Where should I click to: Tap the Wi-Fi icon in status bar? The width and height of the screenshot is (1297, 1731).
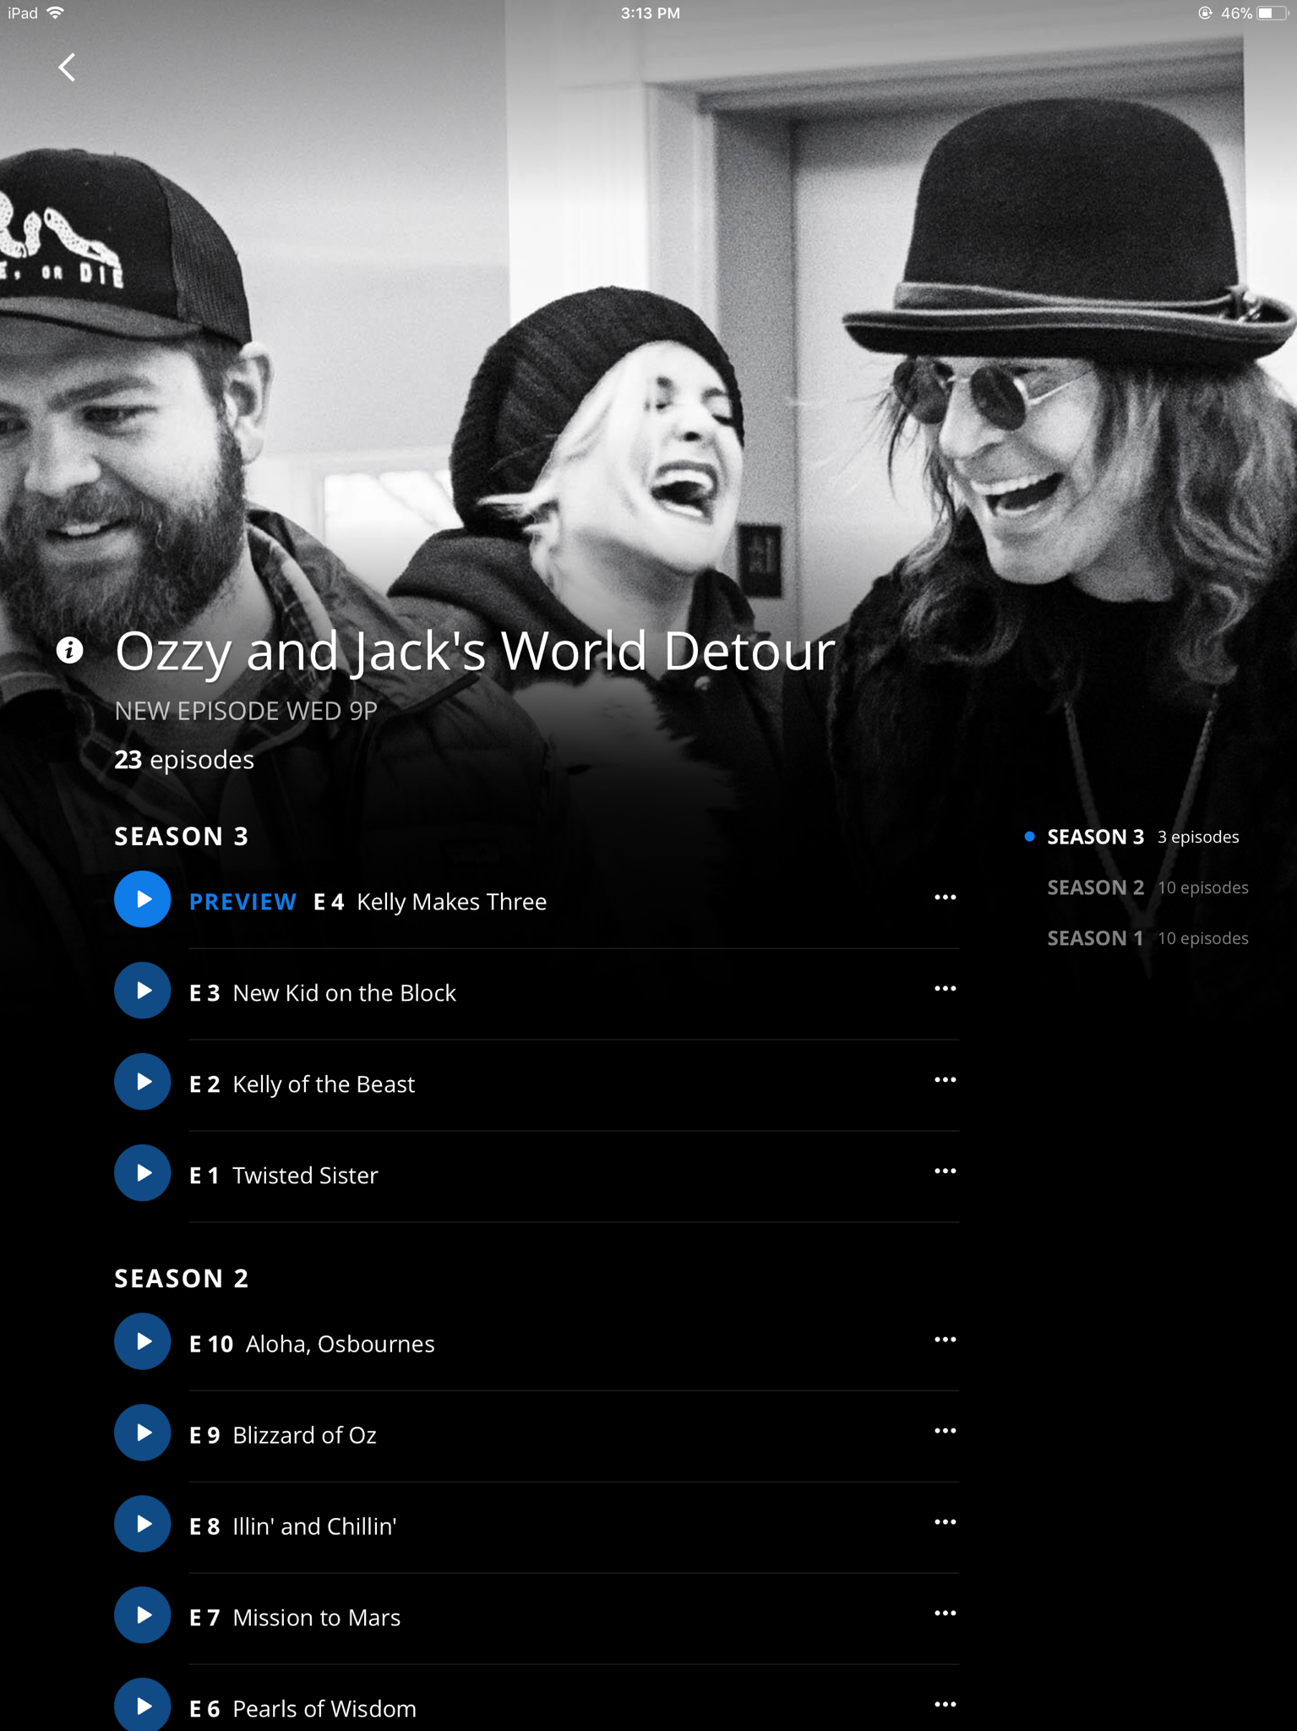coord(56,13)
